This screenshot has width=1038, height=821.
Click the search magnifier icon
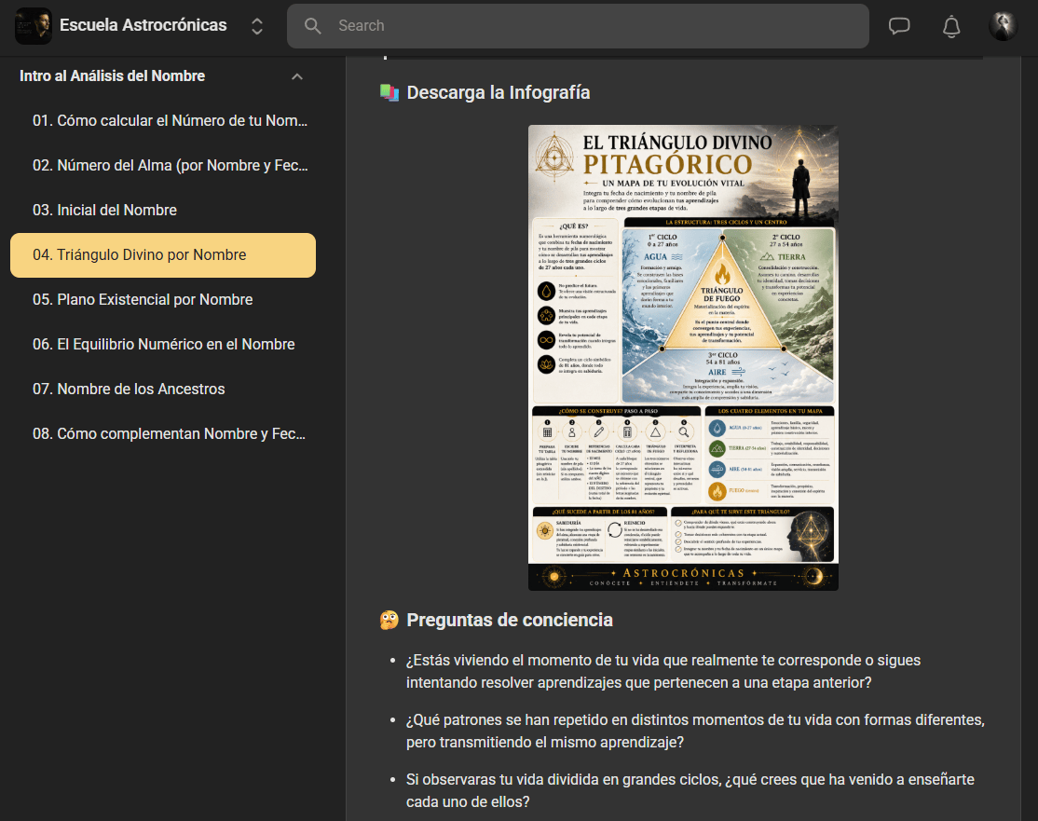(312, 26)
